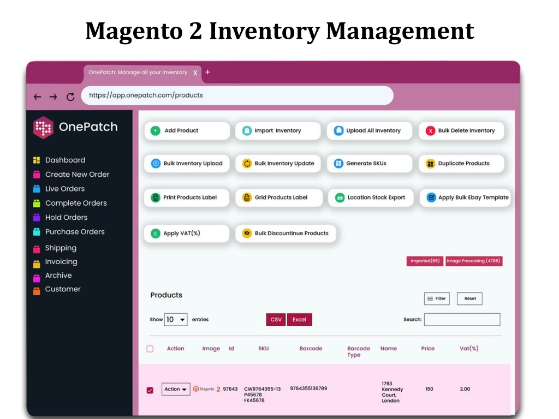Click the Apply VAT pound sign icon

156,234
